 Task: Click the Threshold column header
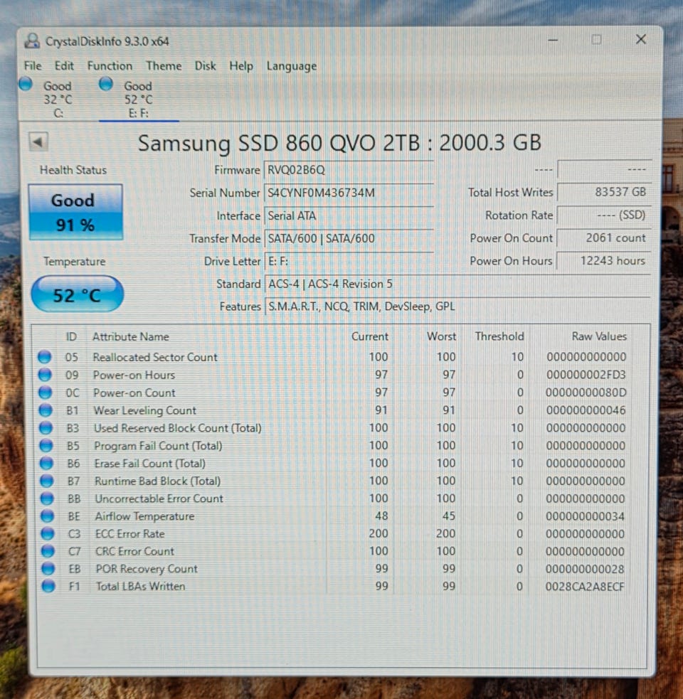[499, 336]
